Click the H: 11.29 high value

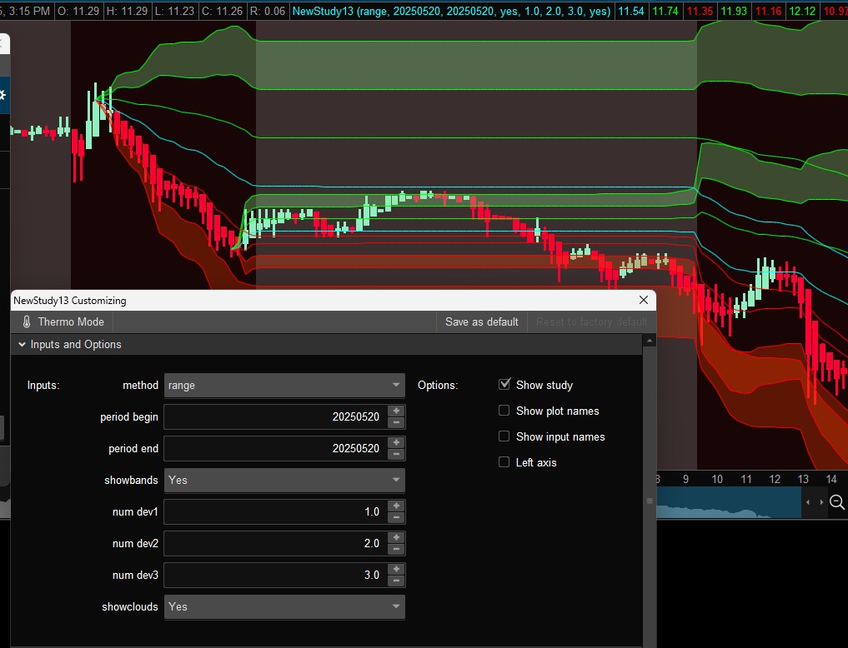point(127,11)
